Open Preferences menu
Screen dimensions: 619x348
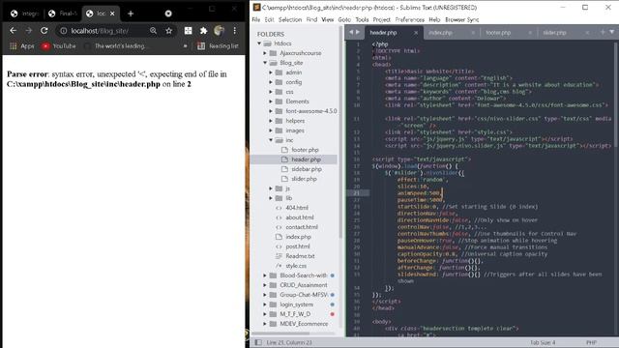(x=410, y=19)
